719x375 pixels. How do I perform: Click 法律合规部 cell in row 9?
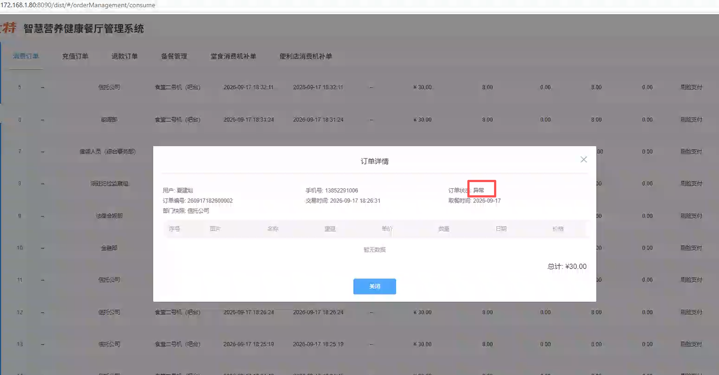click(x=109, y=216)
